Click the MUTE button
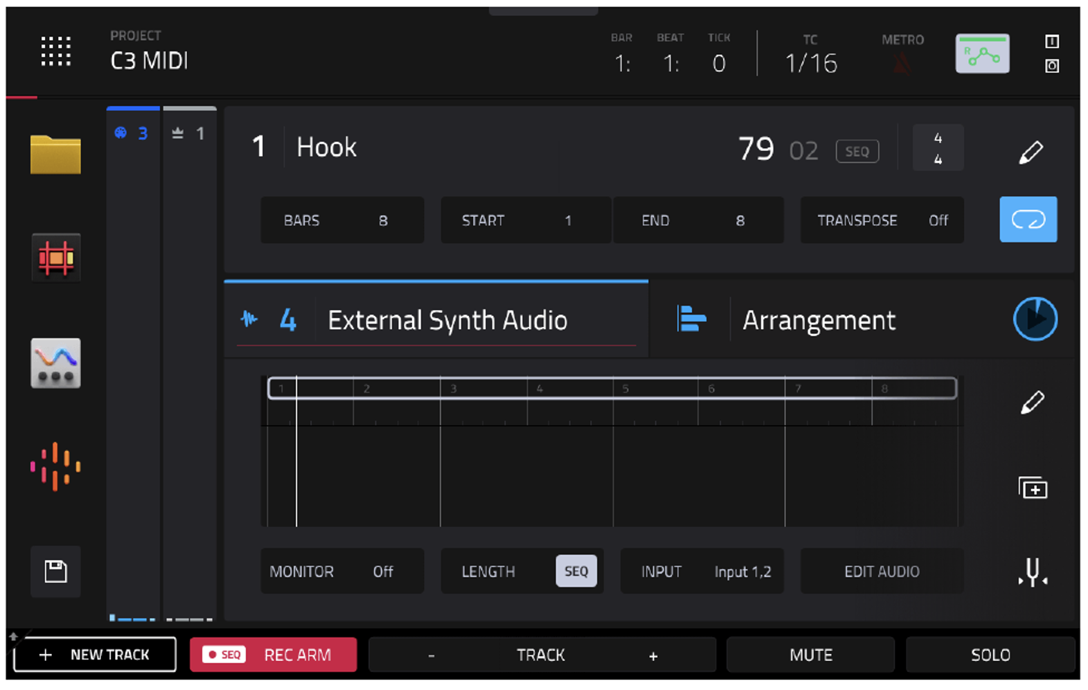The width and height of the screenshot is (1088, 690). [x=810, y=655]
